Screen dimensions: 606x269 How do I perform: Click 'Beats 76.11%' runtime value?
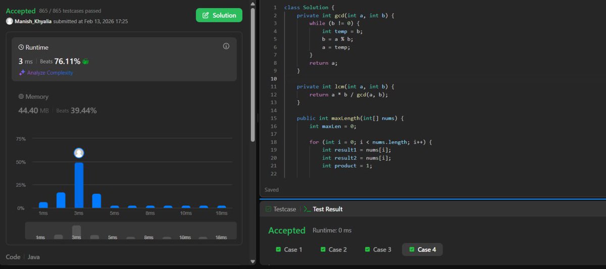coord(60,62)
